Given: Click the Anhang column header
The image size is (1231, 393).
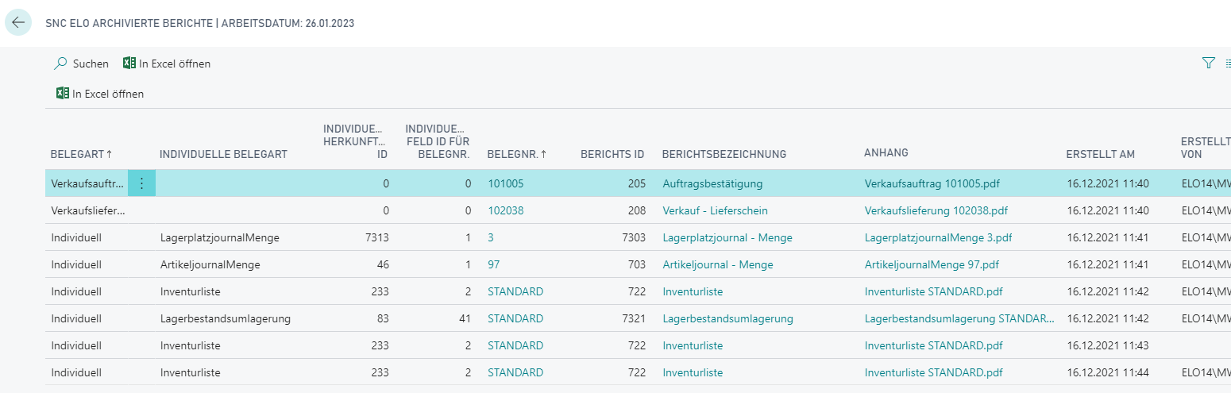Looking at the screenshot, I should [886, 153].
